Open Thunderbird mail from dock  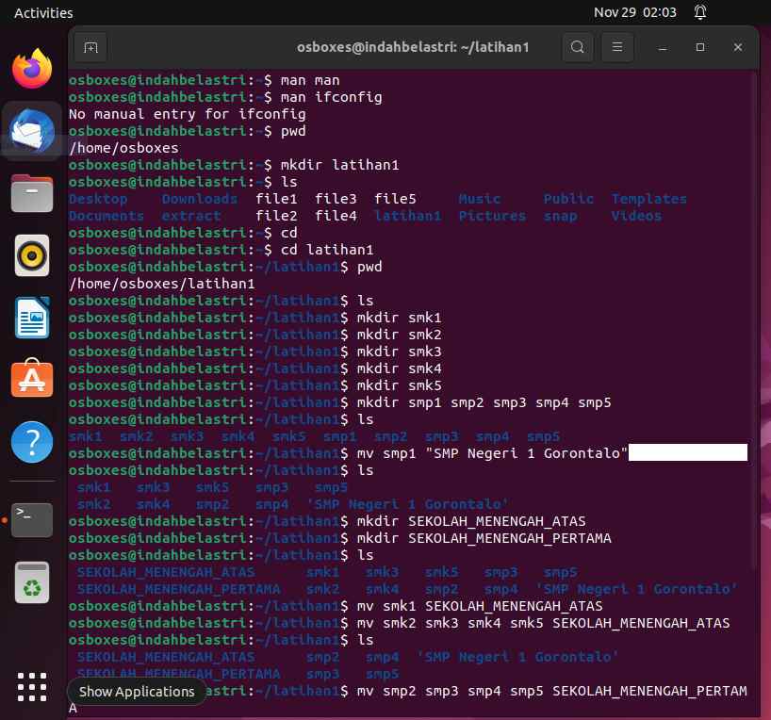click(32, 131)
